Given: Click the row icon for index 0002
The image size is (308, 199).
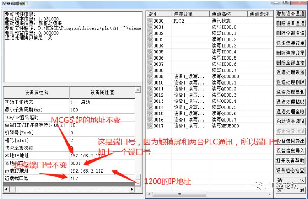Looking at the screenshot, I should 150,33.
